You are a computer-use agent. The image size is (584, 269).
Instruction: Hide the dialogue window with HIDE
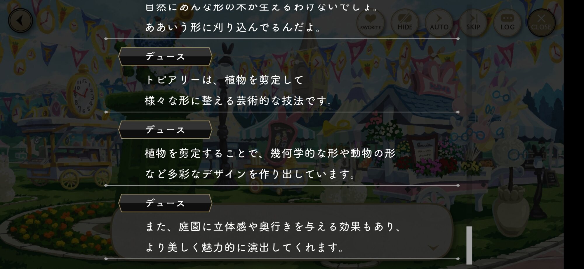pyautogui.click(x=405, y=22)
